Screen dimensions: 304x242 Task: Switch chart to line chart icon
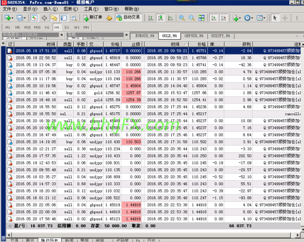coord(170,18)
